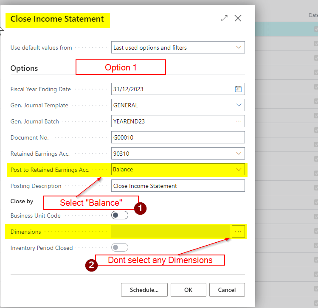Open the Use default values from dropdown
The width and height of the screenshot is (318, 308).
click(238, 48)
